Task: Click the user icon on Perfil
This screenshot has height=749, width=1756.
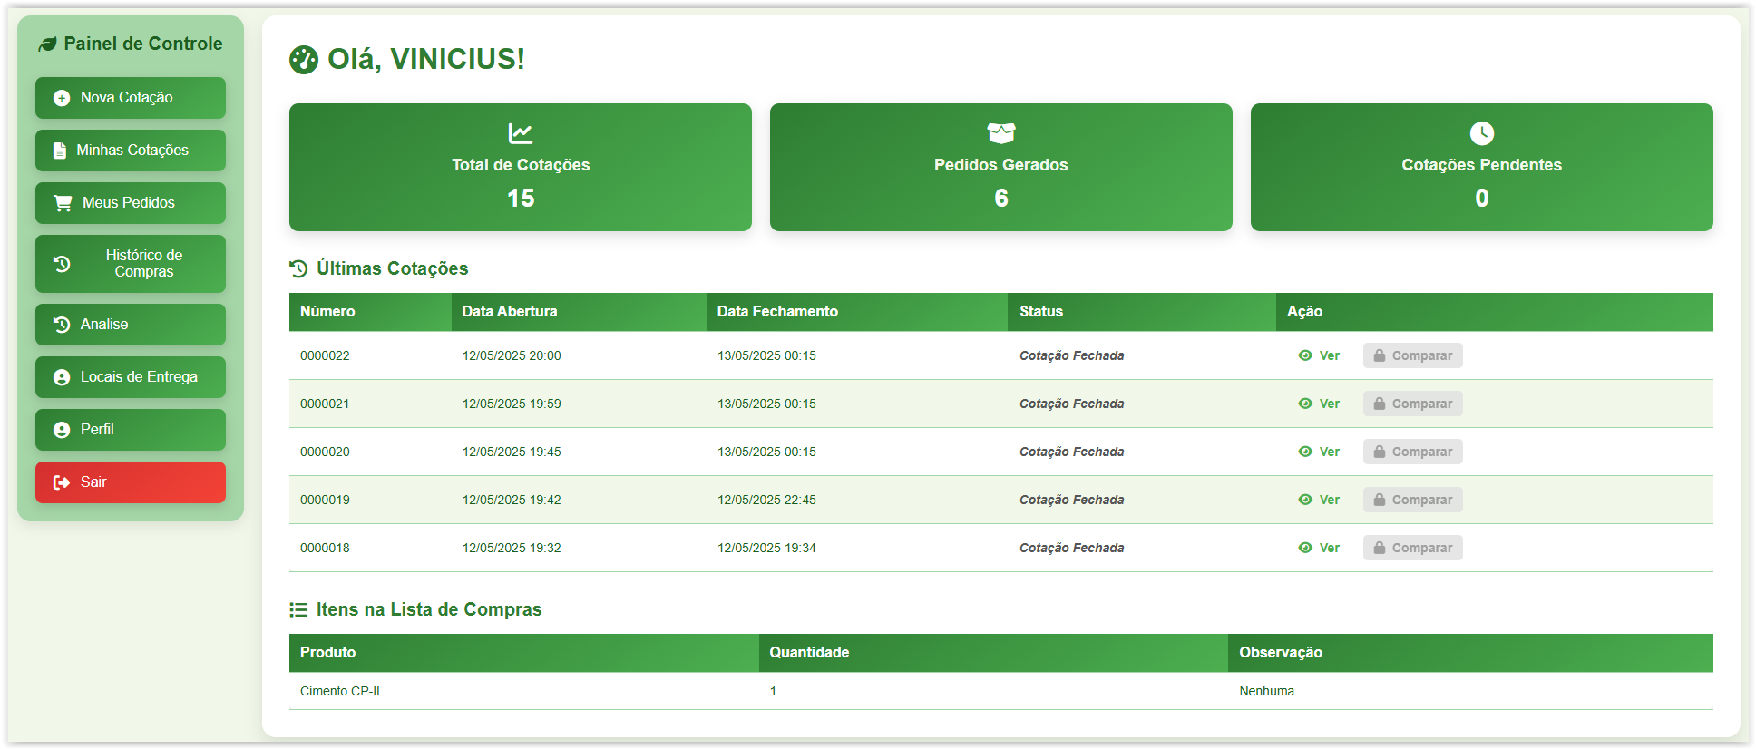Action: point(62,430)
